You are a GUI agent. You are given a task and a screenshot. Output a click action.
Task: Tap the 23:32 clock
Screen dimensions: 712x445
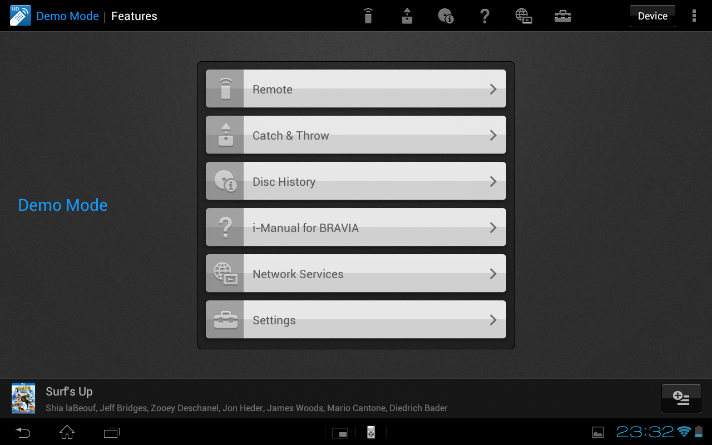point(645,432)
